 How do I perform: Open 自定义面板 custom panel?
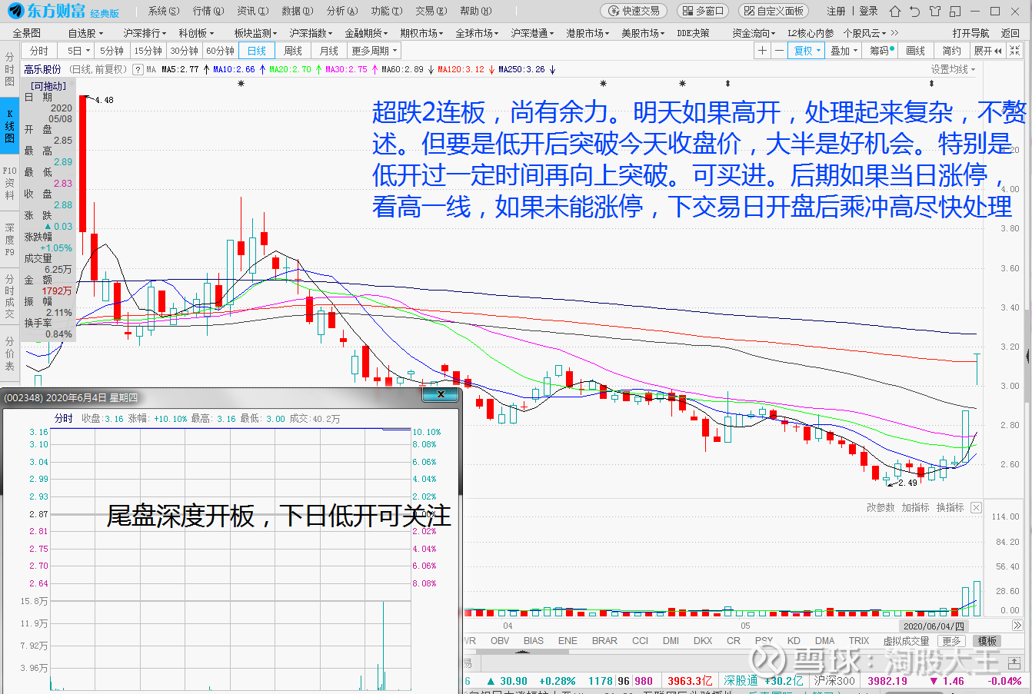click(x=774, y=11)
